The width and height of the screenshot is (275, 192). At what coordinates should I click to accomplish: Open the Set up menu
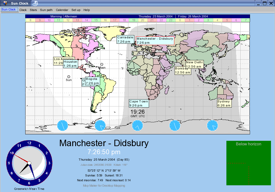pos(76,10)
